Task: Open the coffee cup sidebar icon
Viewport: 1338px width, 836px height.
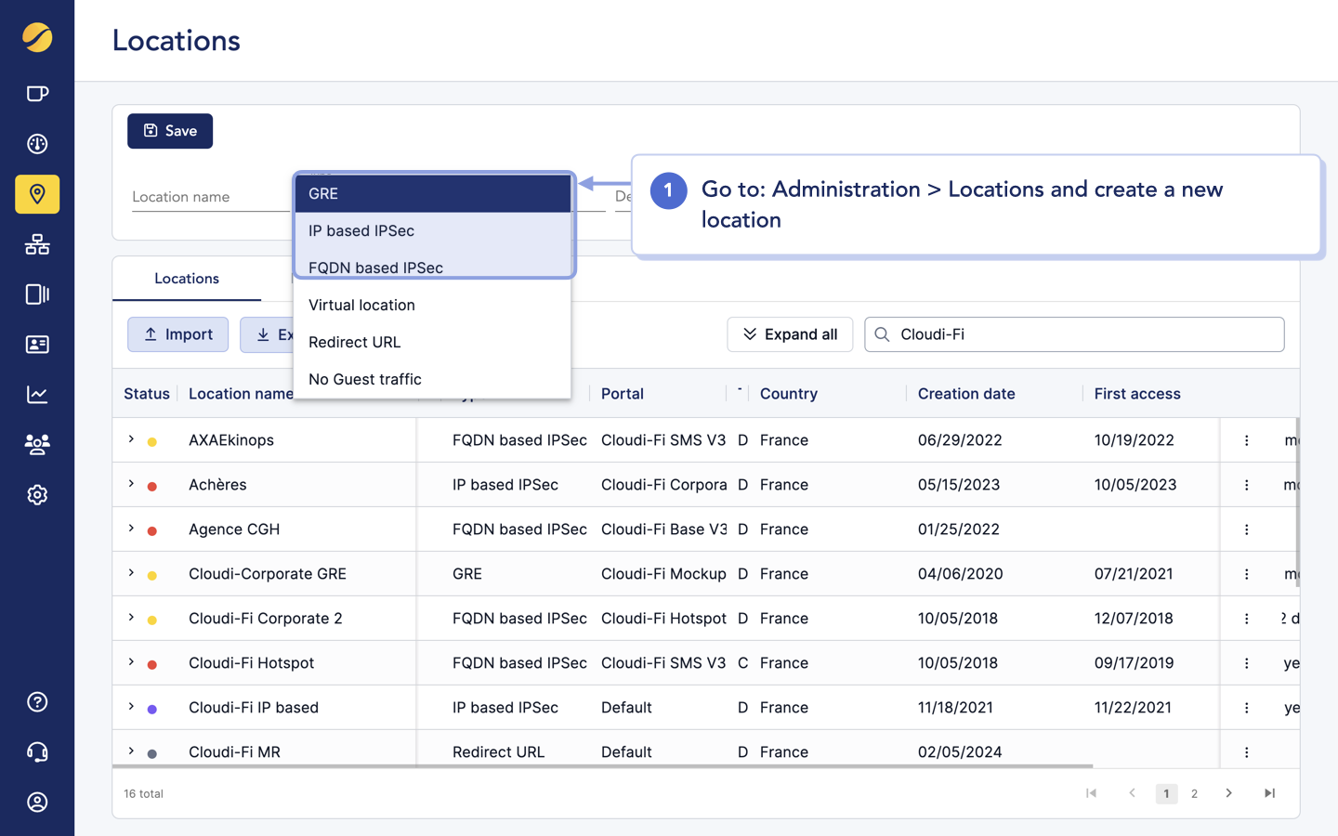Action: (x=37, y=94)
